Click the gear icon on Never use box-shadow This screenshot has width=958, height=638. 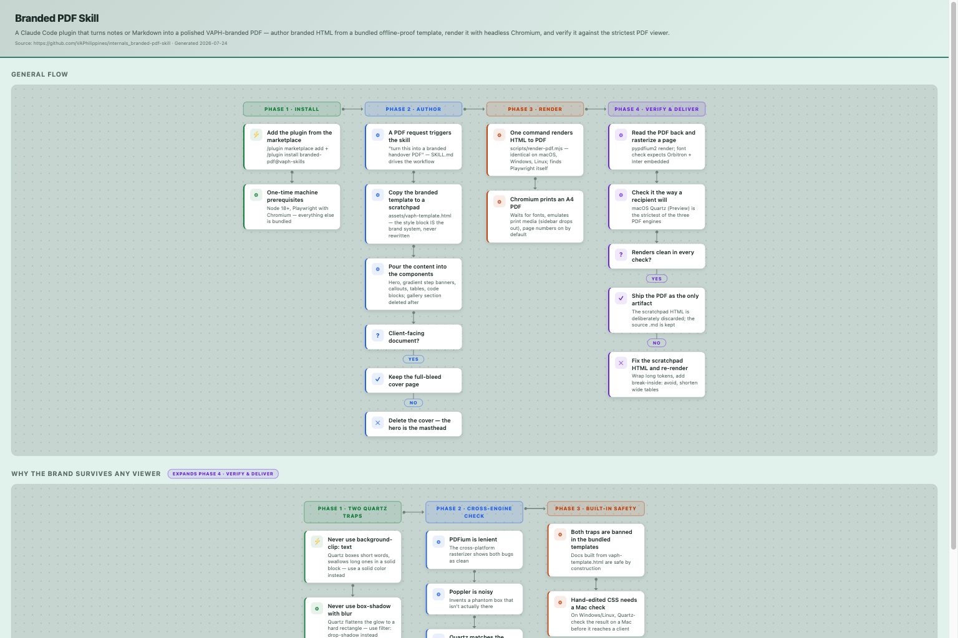[317, 608]
